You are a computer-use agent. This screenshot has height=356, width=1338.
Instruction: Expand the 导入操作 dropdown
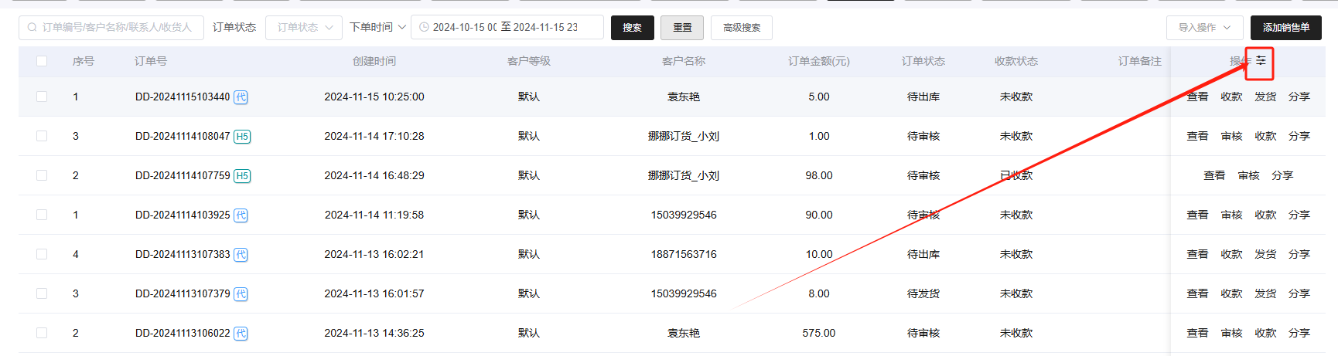[1204, 27]
